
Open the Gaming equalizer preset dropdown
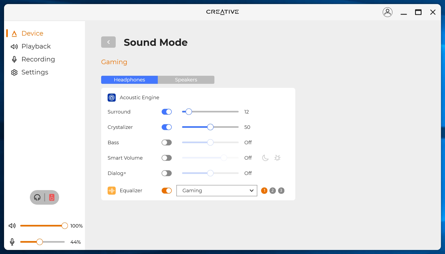tap(217, 191)
